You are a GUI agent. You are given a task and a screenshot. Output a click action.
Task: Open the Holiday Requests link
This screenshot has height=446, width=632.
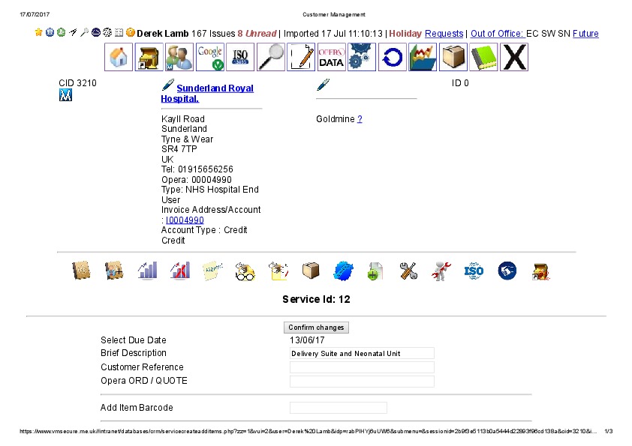click(444, 34)
